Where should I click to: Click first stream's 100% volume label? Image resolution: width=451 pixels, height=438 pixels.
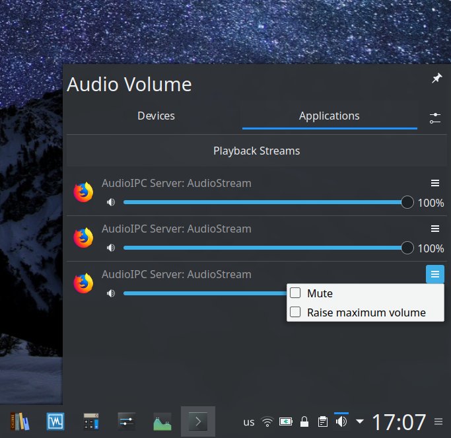click(431, 203)
